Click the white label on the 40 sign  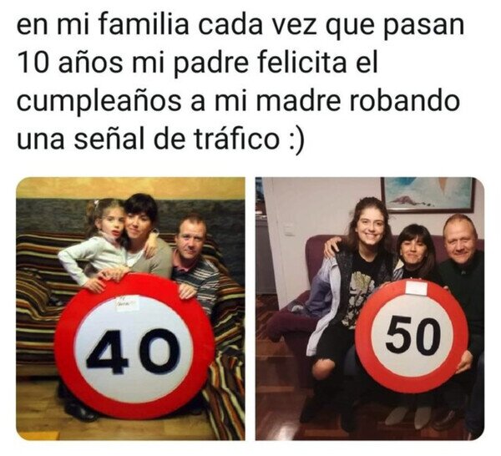tap(125, 303)
